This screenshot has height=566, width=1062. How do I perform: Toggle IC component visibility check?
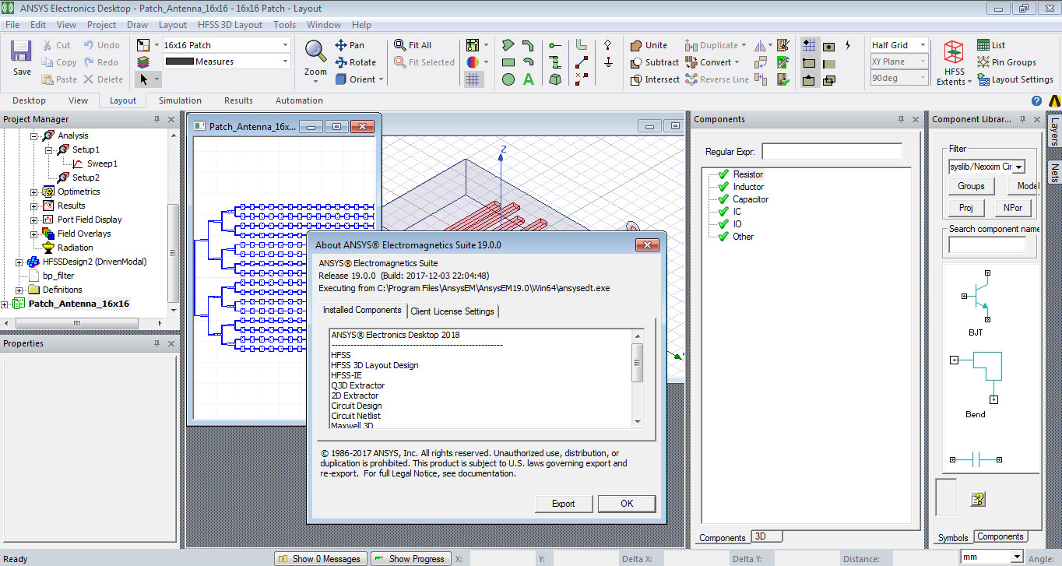coord(723,212)
